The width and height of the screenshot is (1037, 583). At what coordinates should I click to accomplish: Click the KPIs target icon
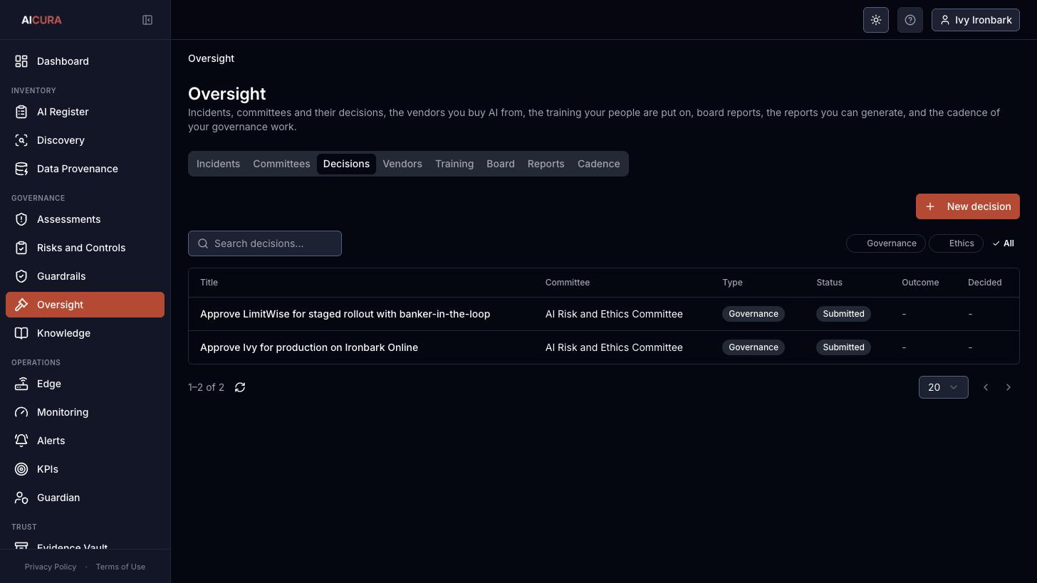21,469
